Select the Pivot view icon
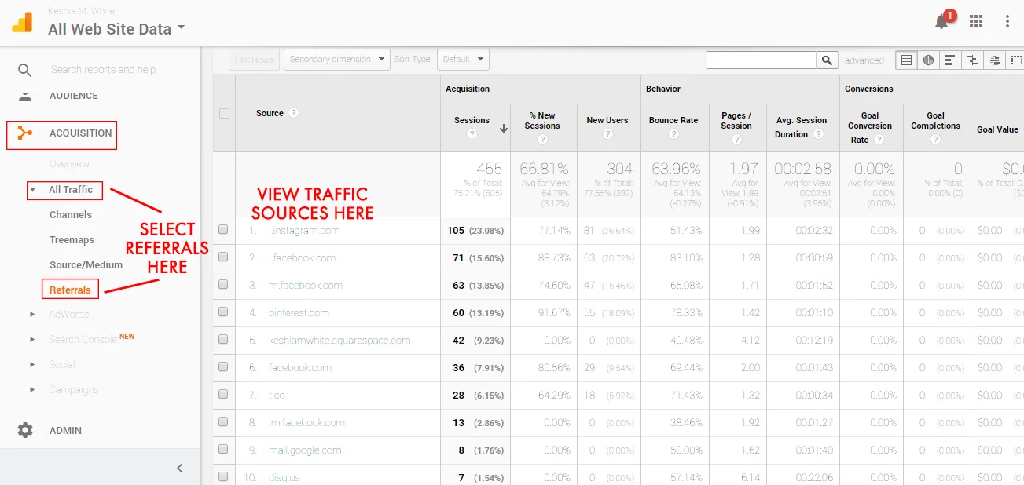The height and width of the screenshot is (485, 1024). click(1016, 60)
